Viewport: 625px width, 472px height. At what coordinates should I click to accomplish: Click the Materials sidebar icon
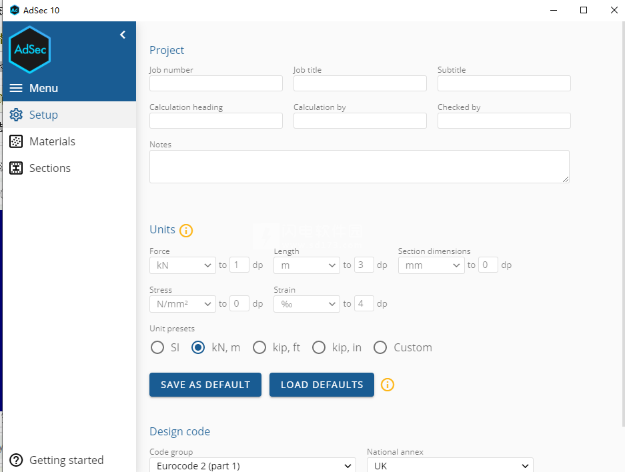[16, 141]
